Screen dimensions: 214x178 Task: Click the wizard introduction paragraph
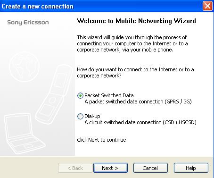pyautogui.click(x=132, y=43)
